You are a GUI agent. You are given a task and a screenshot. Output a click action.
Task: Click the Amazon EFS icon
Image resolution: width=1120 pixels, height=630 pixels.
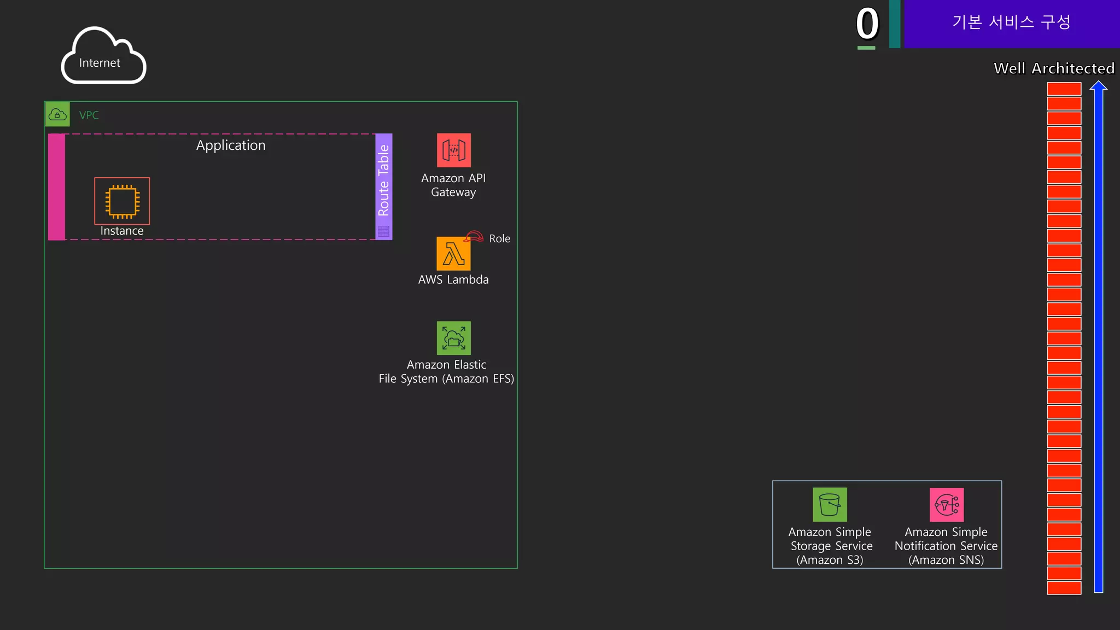click(453, 338)
